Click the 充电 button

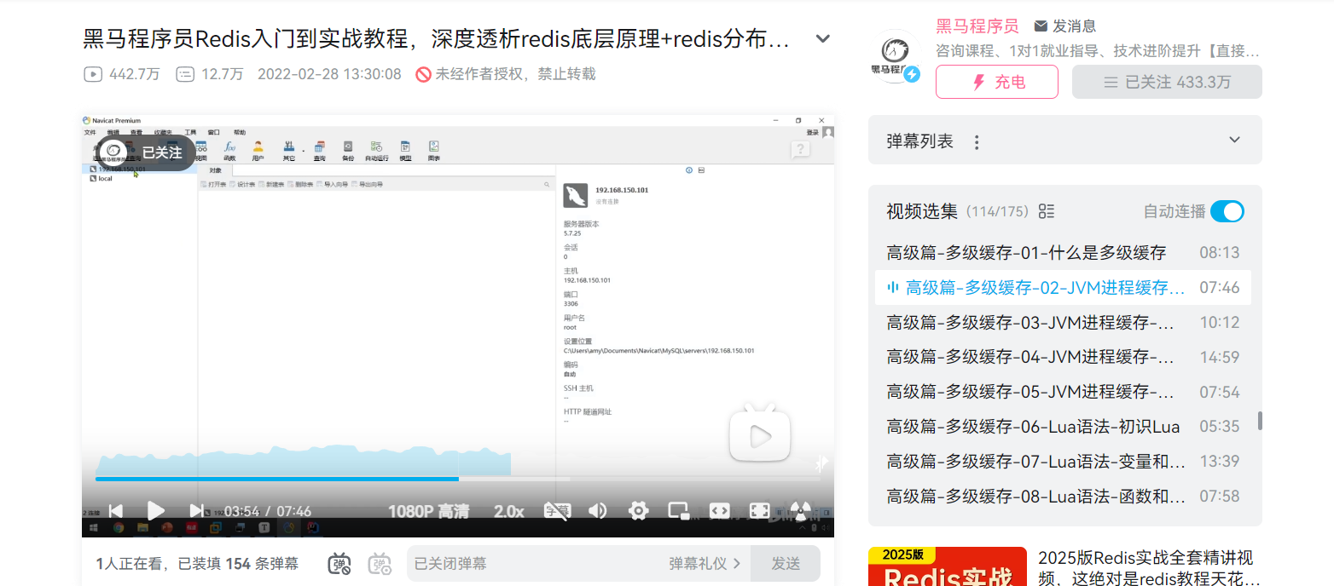(997, 82)
